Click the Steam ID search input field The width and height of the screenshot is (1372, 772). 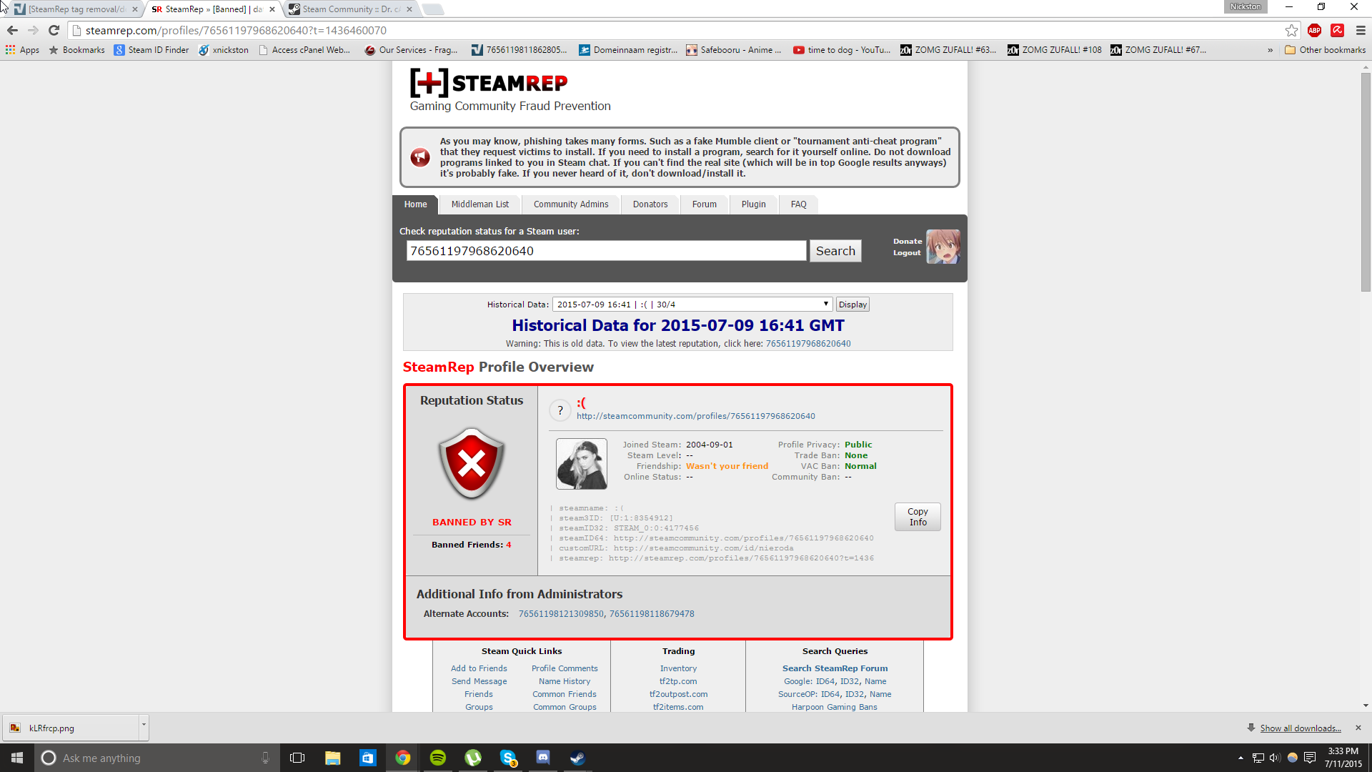pos(606,251)
